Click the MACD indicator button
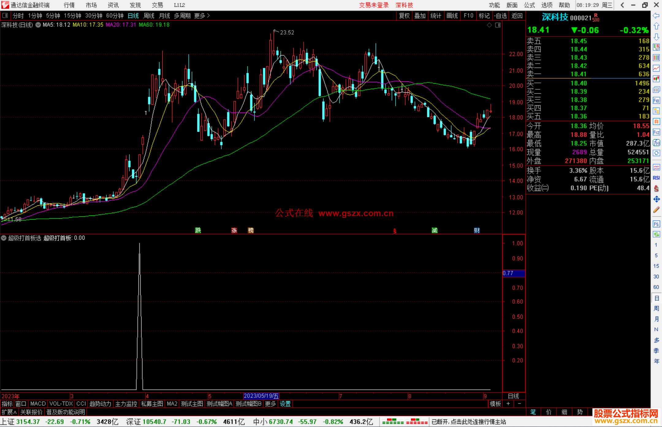This screenshot has height=427, width=662. [x=38, y=404]
